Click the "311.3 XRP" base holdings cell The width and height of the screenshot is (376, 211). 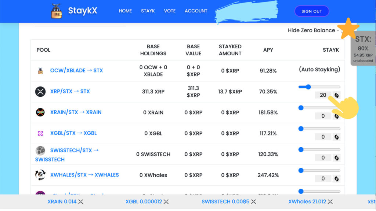pos(153,92)
